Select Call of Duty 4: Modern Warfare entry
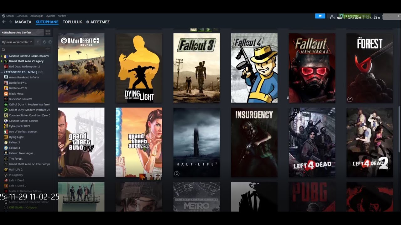Screen dimensions: 401x225 pos(29,104)
